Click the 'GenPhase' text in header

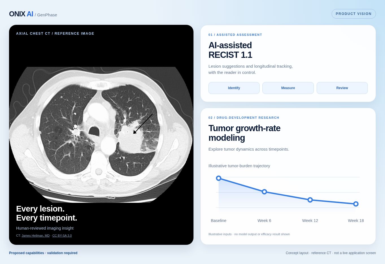[x=47, y=15]
